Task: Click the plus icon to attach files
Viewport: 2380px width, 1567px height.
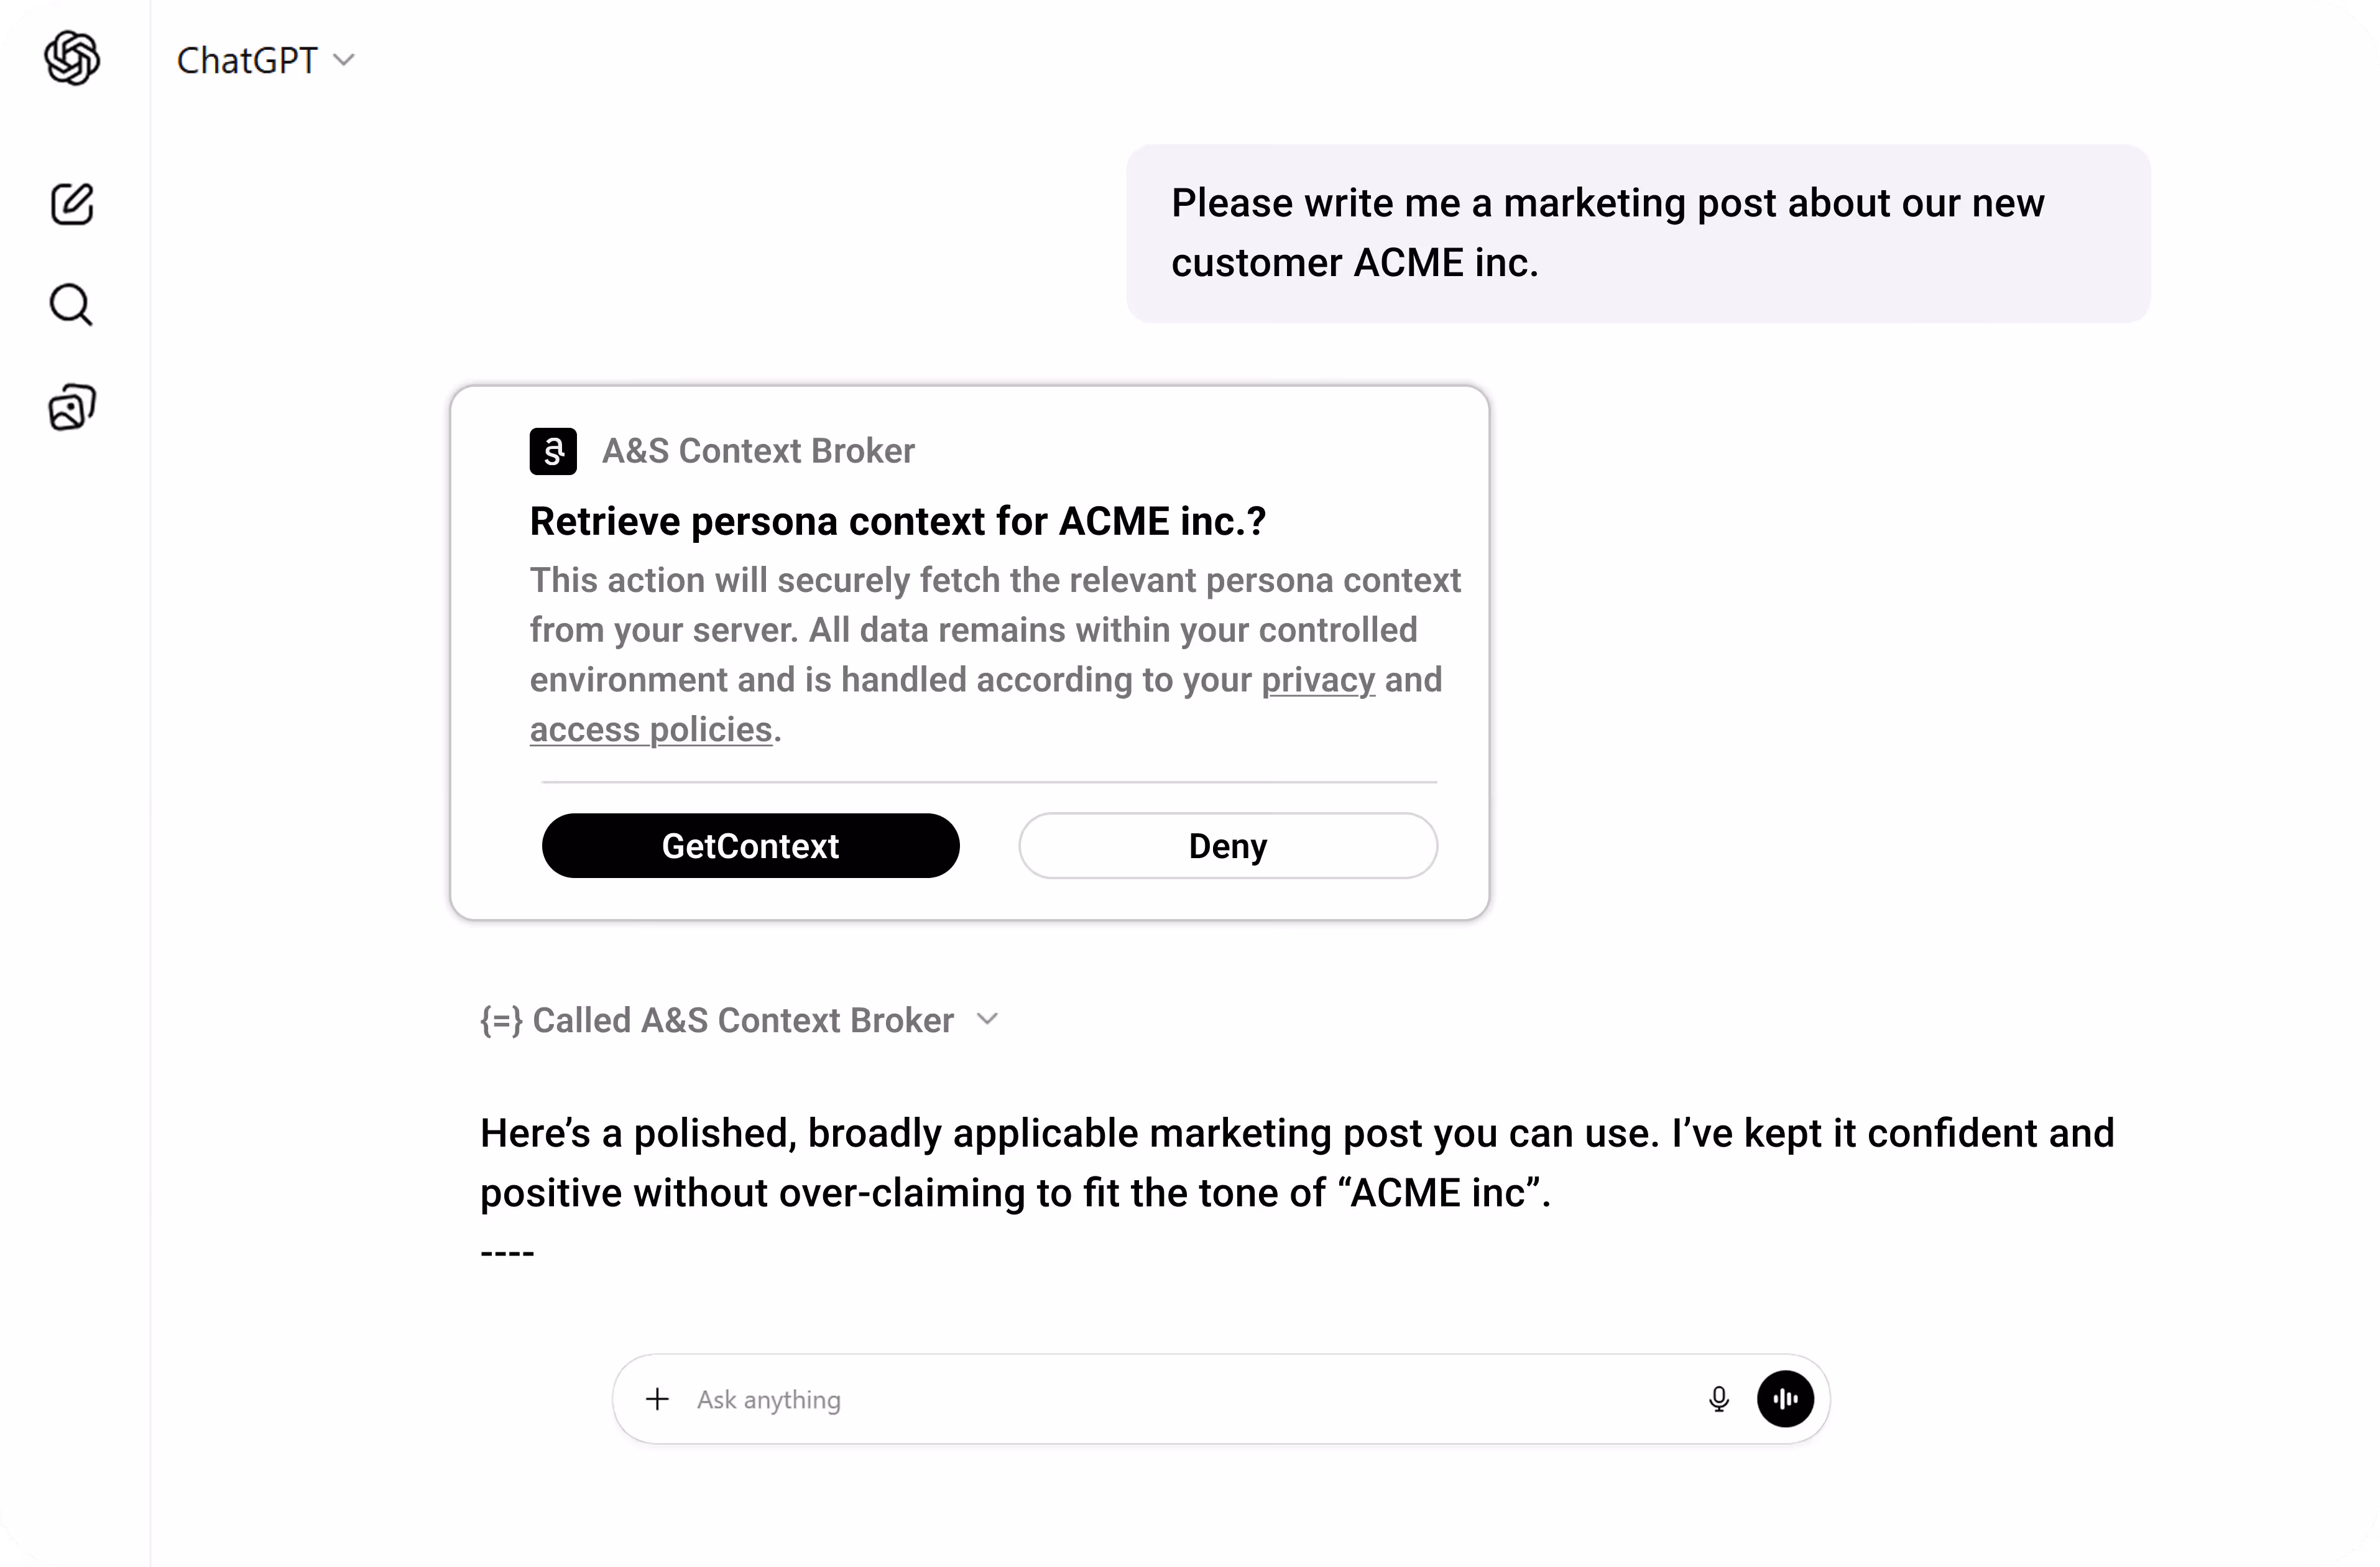Action: pyautogui.click(x=657, y=1399)
